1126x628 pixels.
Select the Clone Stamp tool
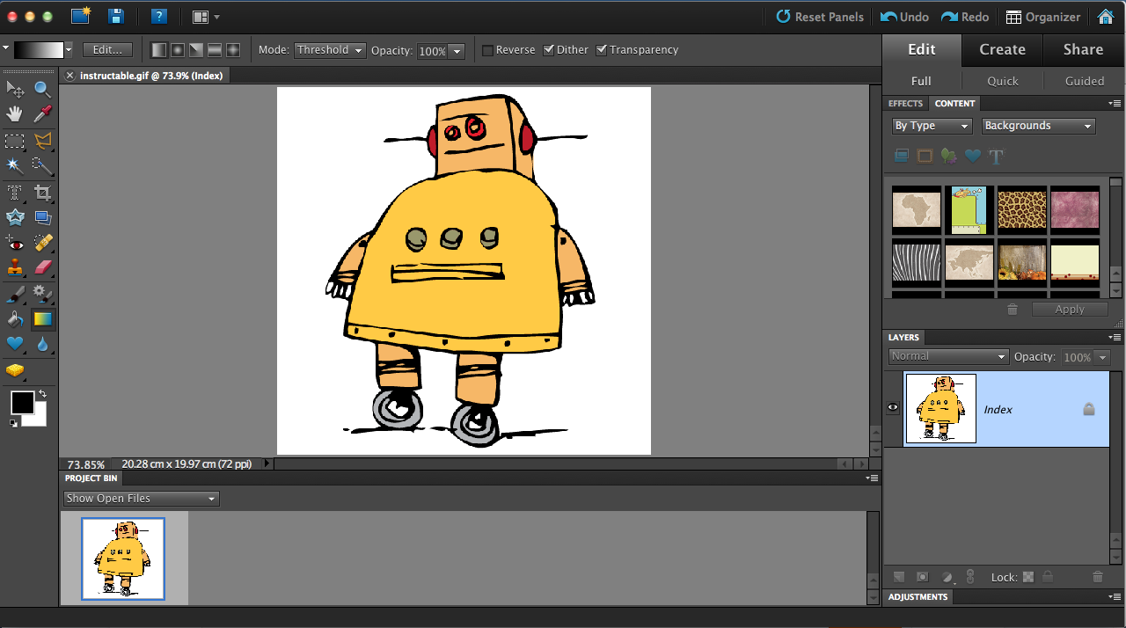(15, 267)
